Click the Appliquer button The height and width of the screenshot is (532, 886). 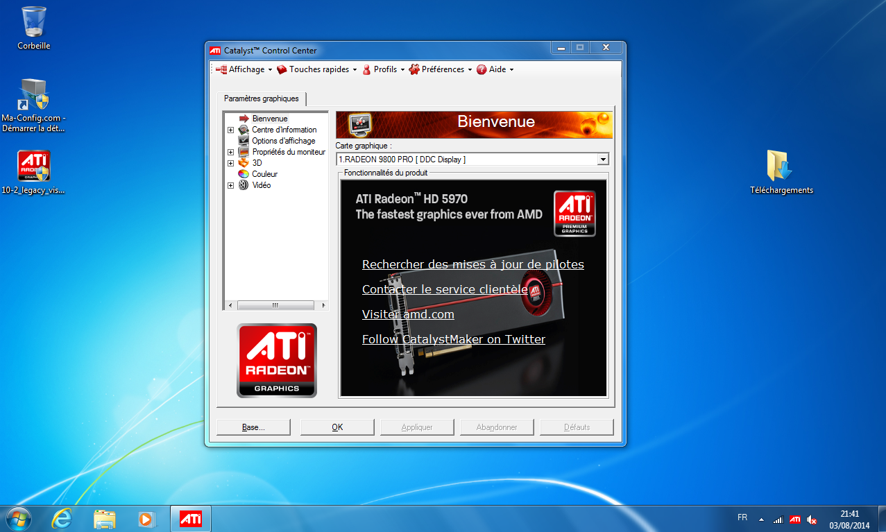(x=417, y=427)
